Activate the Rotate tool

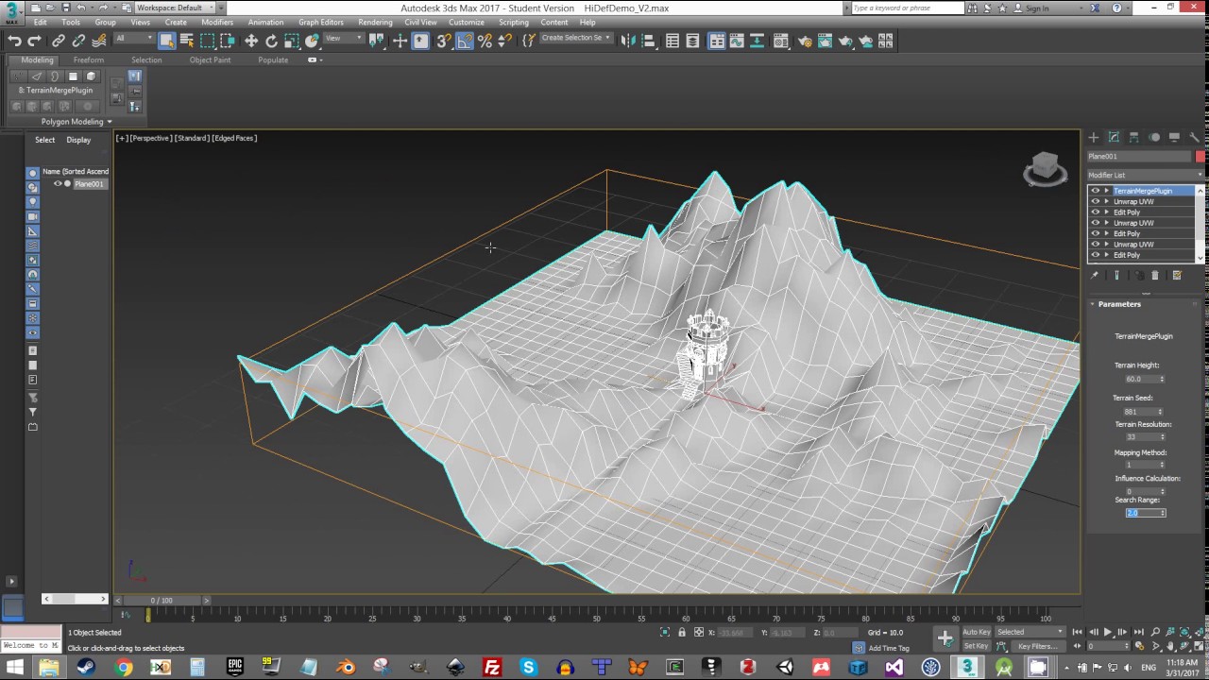pos(271,41)
